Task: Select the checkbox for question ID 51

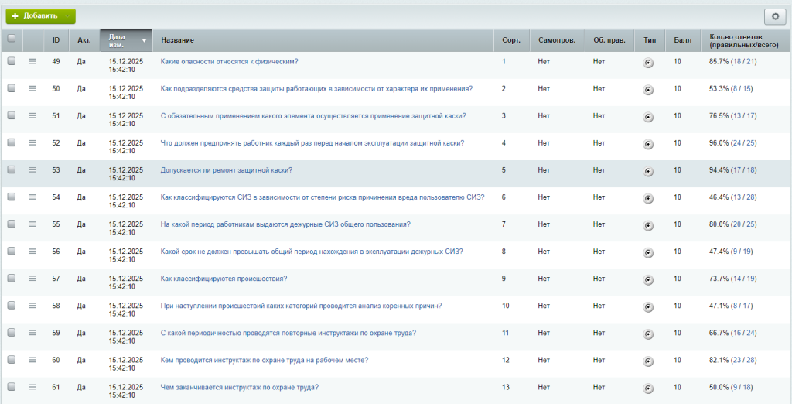Action: (11, 116)
